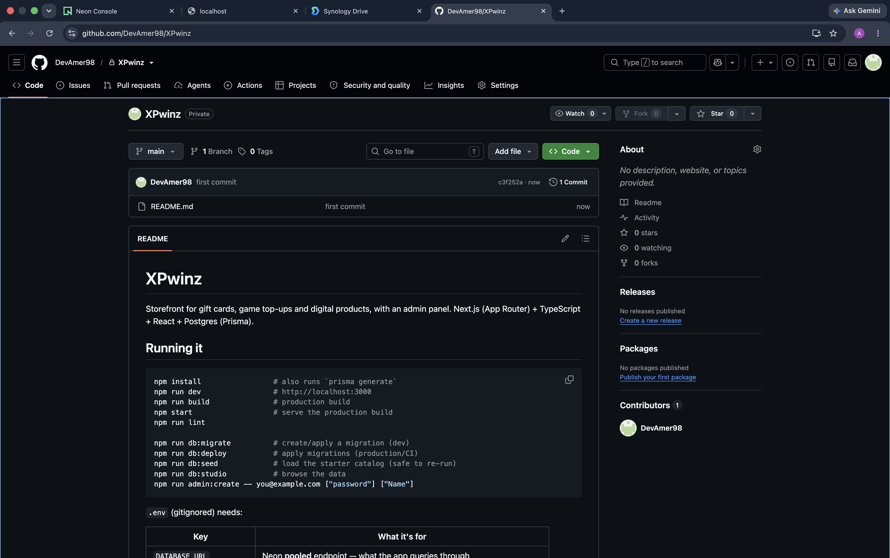
Task: Open the 0 stars link in About
Action: pyautogui.click(x=646, y=232)
